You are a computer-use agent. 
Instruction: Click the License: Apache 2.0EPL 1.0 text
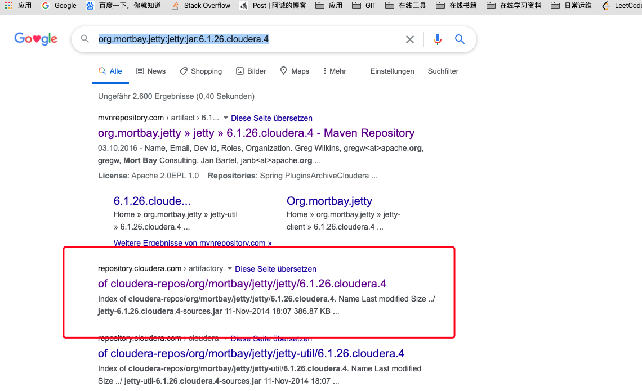(148, 176)
